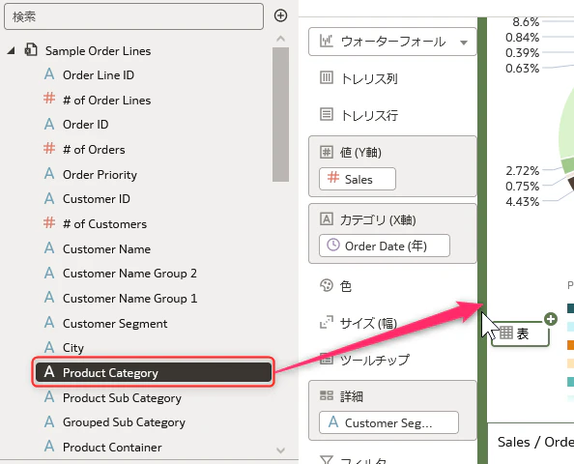
Task: Select the Customer Name Group 2 column
Action: (x=129, y=274)
